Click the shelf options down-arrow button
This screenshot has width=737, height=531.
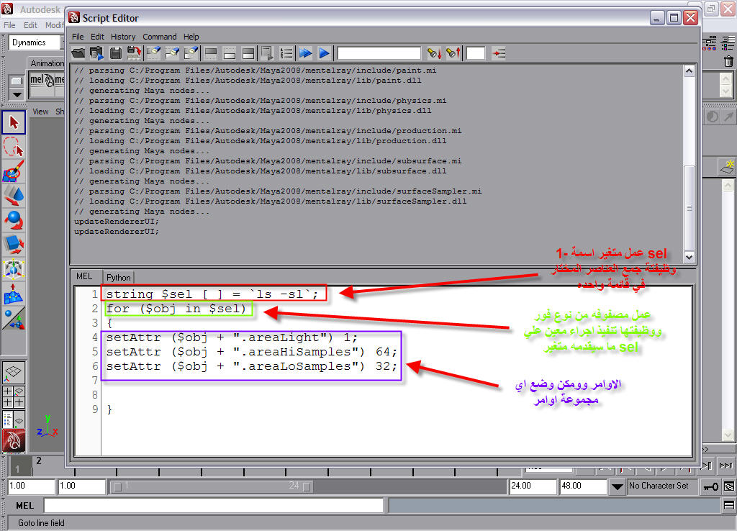point(17,94)
